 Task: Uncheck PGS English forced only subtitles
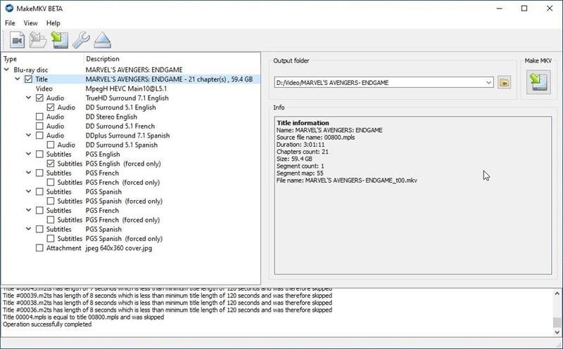(x=51, y=164)
